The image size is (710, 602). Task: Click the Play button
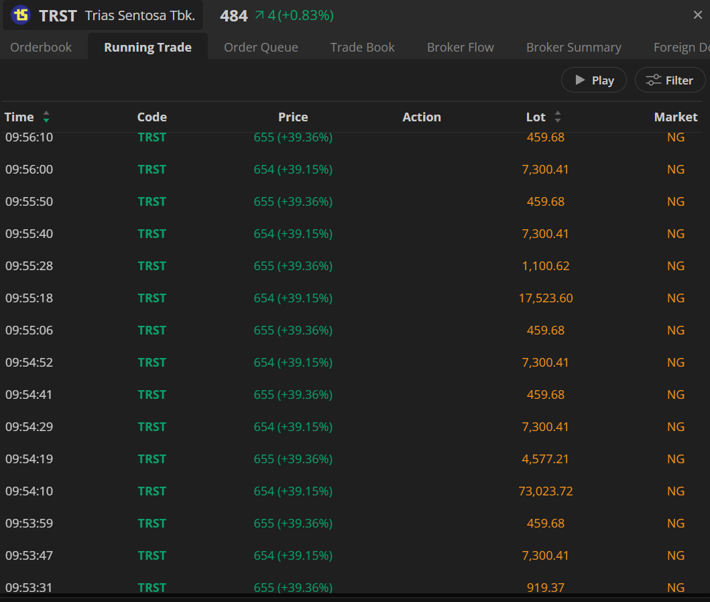click(594, 80)
